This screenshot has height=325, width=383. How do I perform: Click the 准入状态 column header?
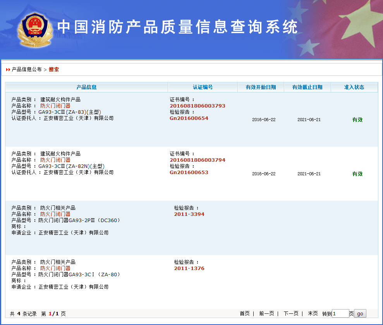coord(354,87)
